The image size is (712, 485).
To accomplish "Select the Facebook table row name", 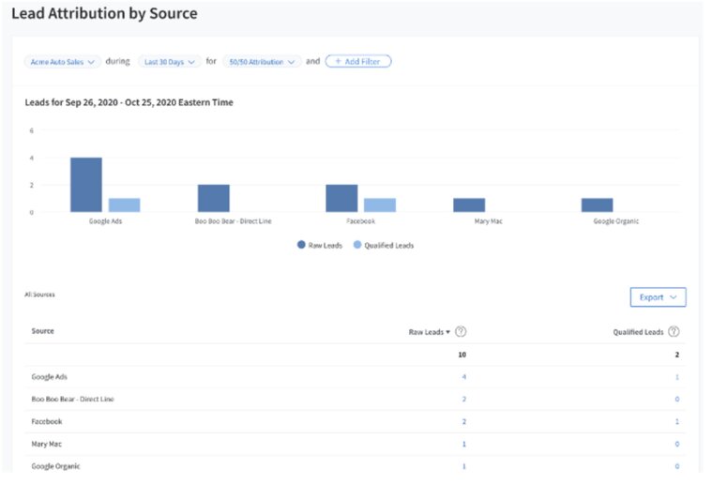I will 47,421.
